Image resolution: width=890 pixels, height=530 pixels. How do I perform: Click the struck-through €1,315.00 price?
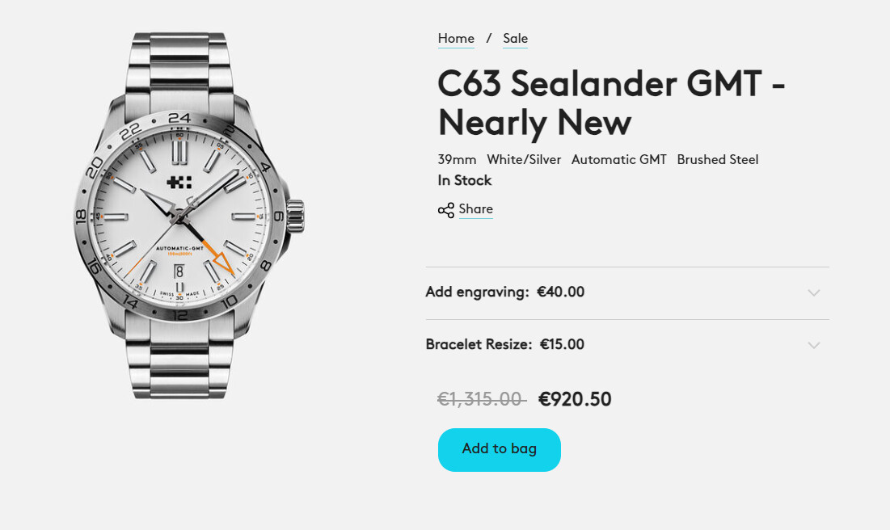point(481,399)
